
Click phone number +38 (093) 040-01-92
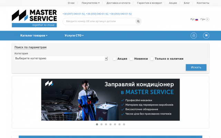(121, 14)
